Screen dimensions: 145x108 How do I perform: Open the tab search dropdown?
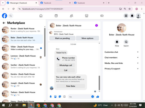pos(3,3)
